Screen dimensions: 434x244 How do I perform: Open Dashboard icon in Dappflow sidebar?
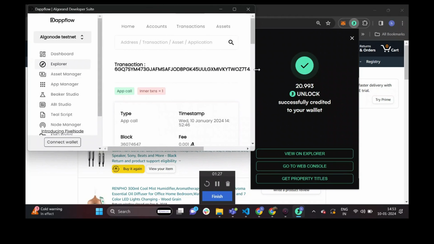click(x=42, y=54)
